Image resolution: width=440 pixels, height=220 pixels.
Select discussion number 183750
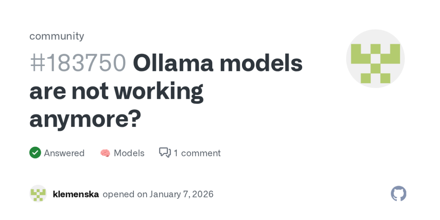[78, 63]
